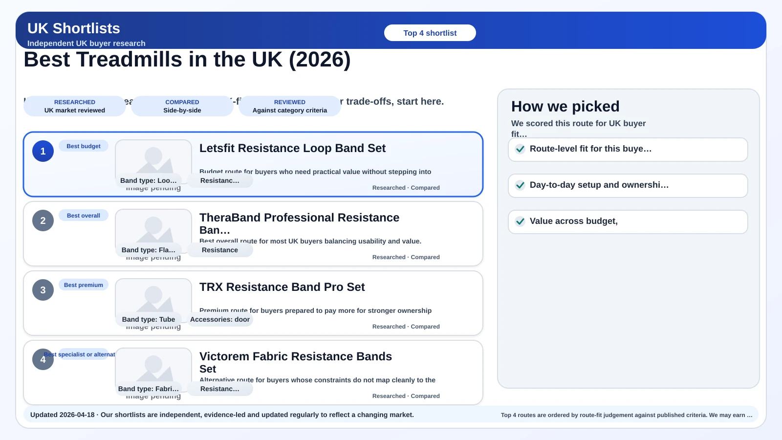Click the Accessories: door chip

click(x=220, y=319)
